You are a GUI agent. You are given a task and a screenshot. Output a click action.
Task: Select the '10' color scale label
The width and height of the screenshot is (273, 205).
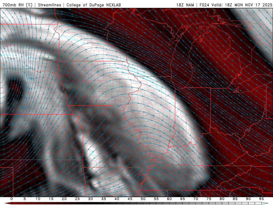38,199
